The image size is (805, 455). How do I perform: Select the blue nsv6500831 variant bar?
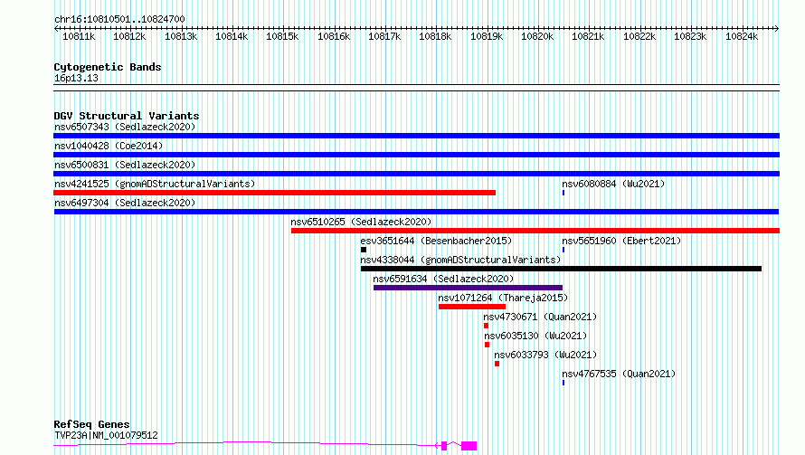[416, 174]
